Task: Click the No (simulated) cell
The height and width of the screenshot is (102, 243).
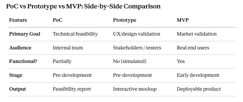Action: point(130,61)
